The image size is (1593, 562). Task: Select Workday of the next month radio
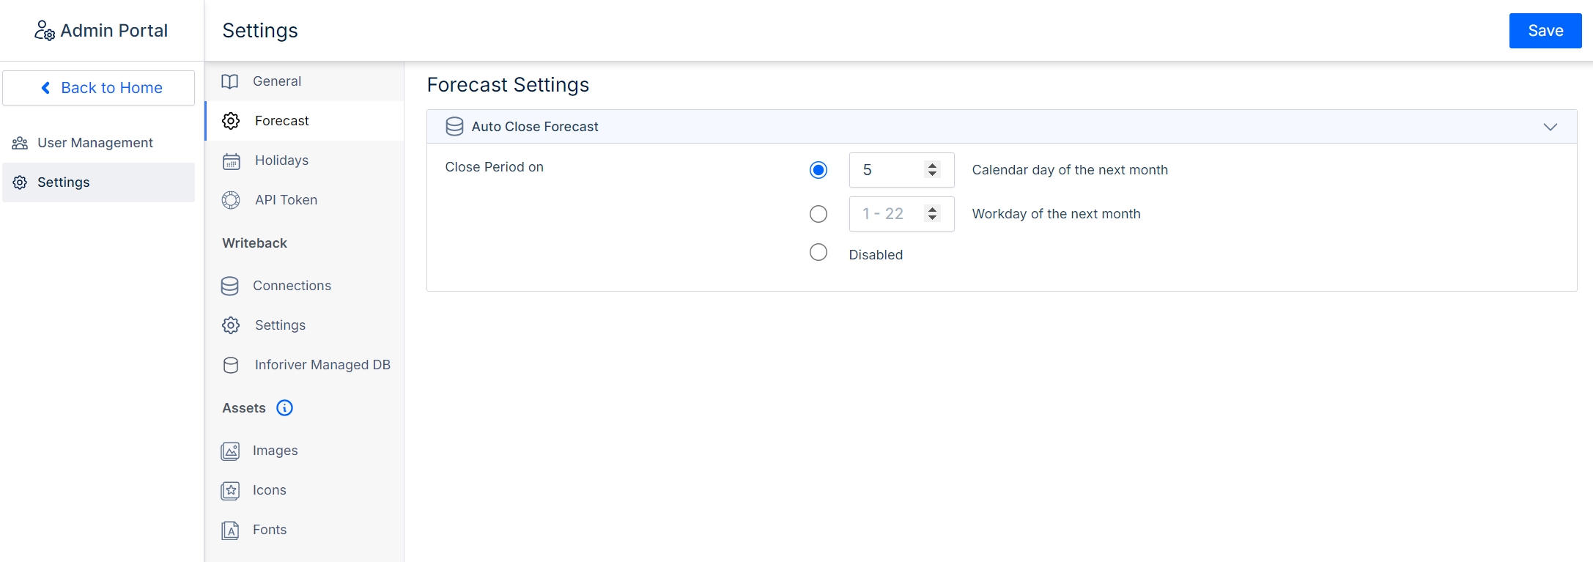tap(818, 214)
